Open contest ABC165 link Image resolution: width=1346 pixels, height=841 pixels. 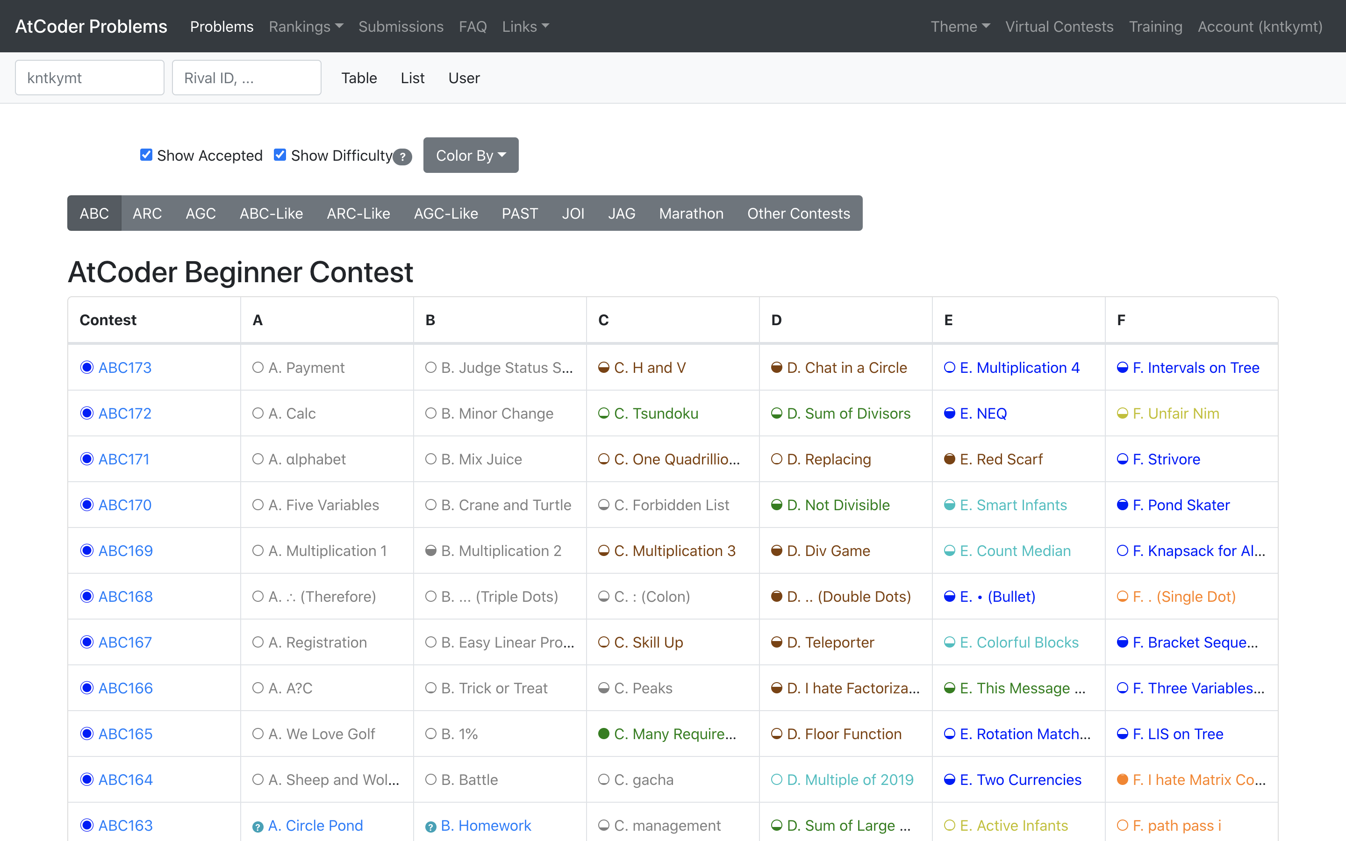click(125, 734)
